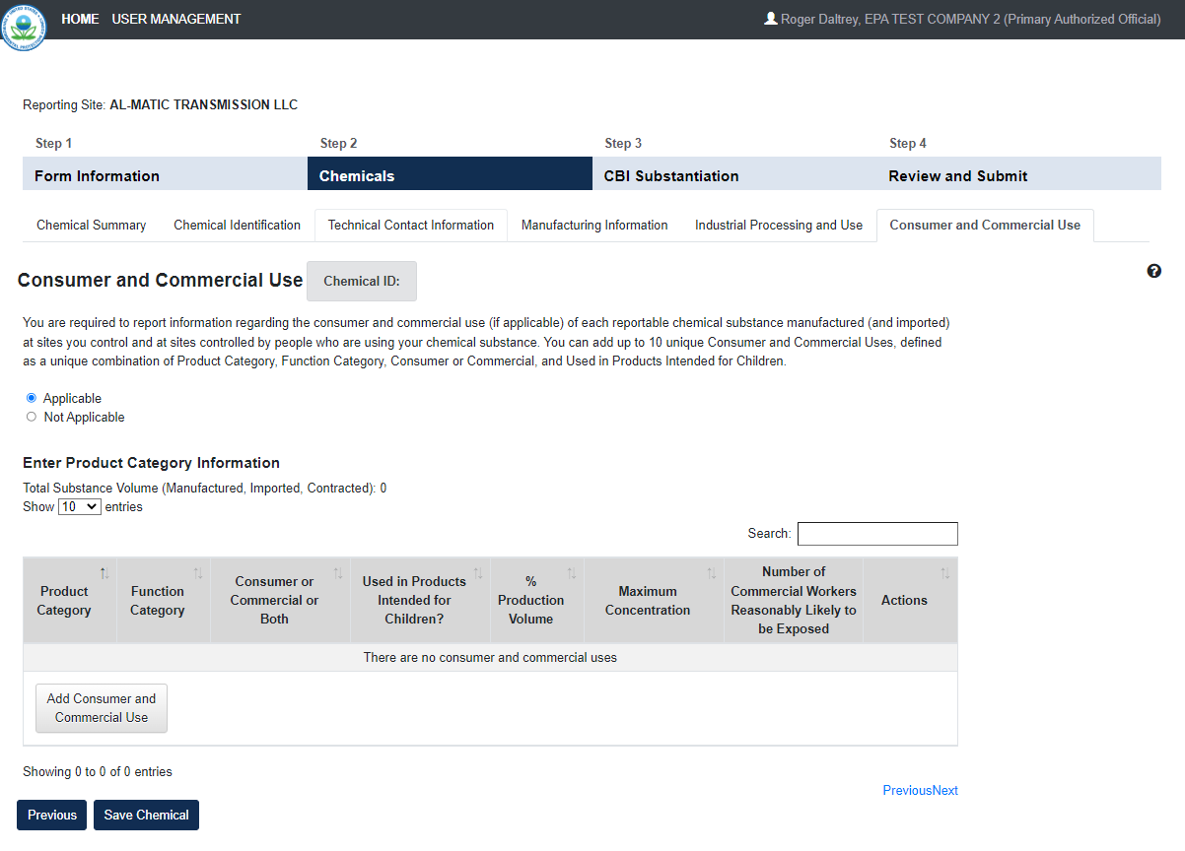The image size is (1185, 851).
Task: Switch to Chemical Identification tab
Action: coord(237,225)
